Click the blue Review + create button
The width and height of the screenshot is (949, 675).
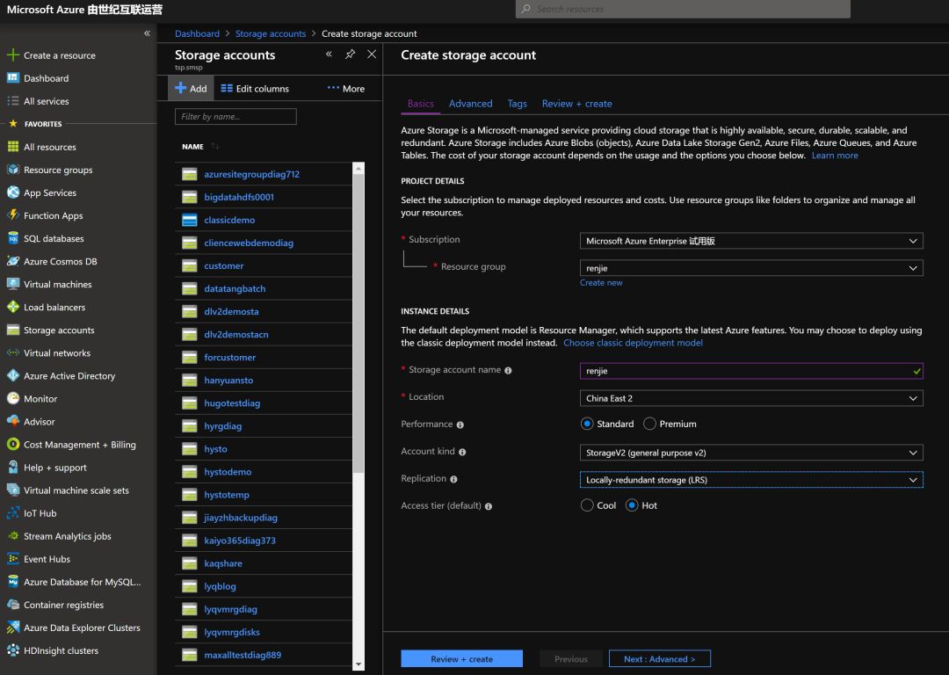[461, 659]
